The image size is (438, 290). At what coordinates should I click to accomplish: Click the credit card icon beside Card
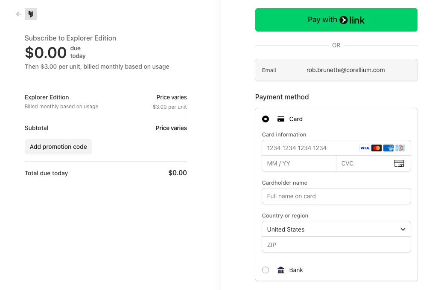coord(281,119)
